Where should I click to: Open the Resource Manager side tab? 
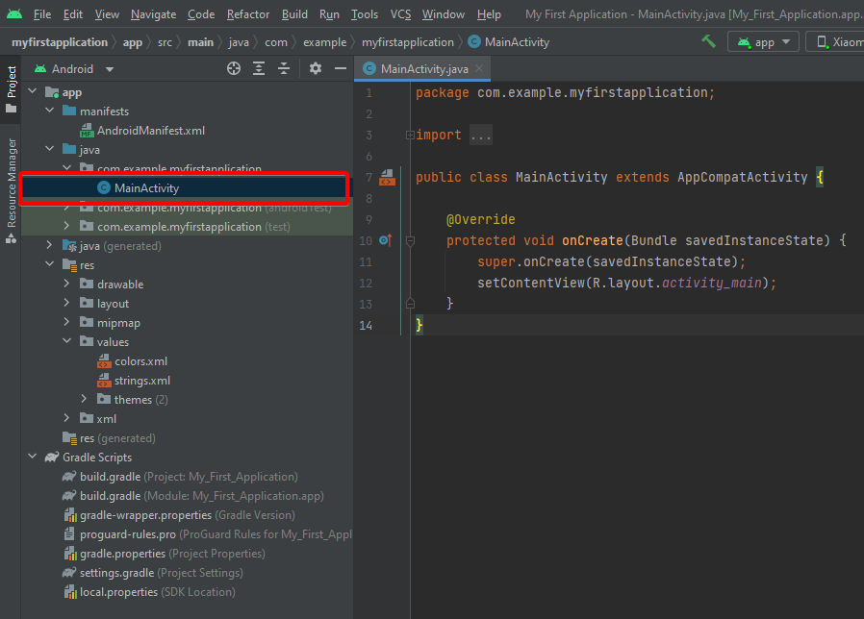pyautogui.click(x=11, y=190)
